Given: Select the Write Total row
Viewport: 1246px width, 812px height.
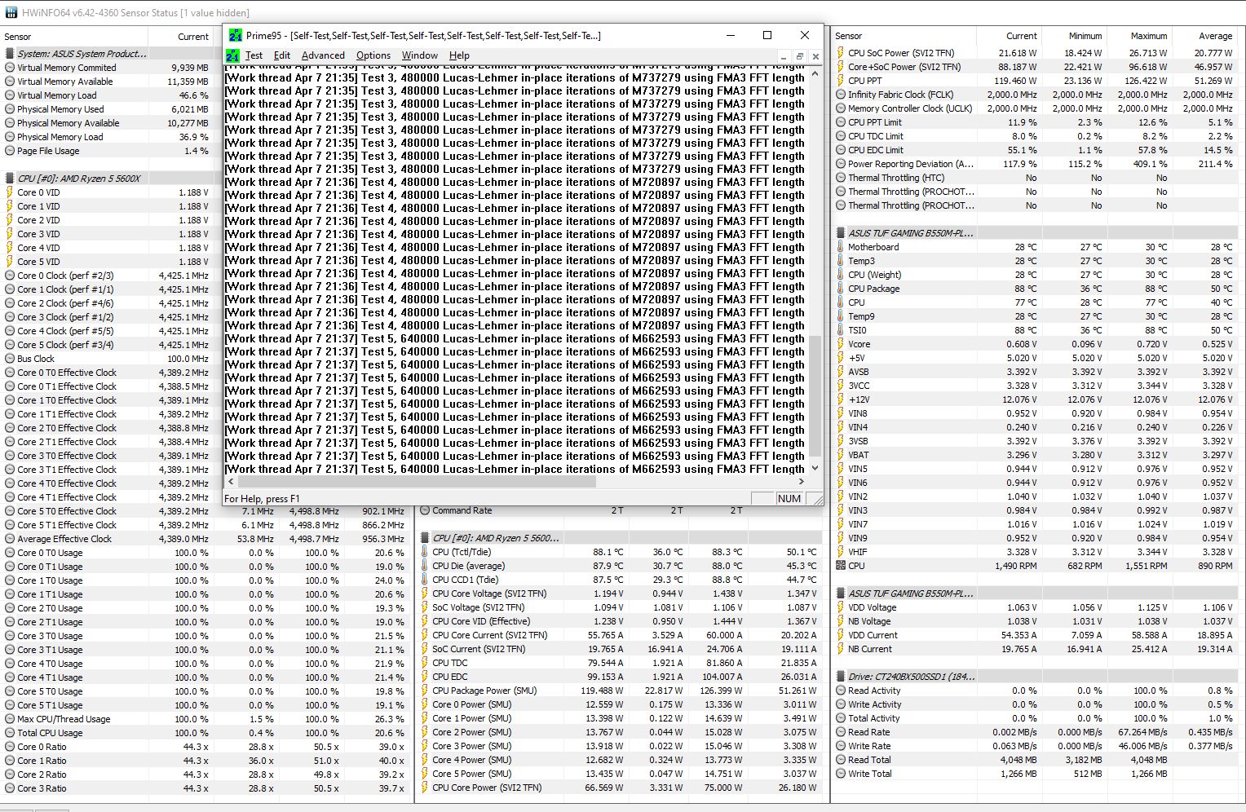Looking at the screenshot, I should pos(1036,774).
